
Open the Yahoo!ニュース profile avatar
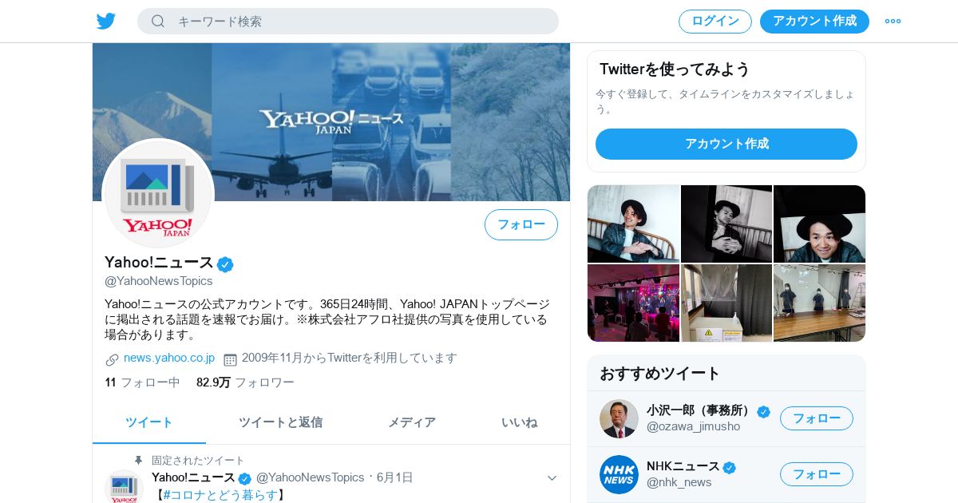coord(158,194)
